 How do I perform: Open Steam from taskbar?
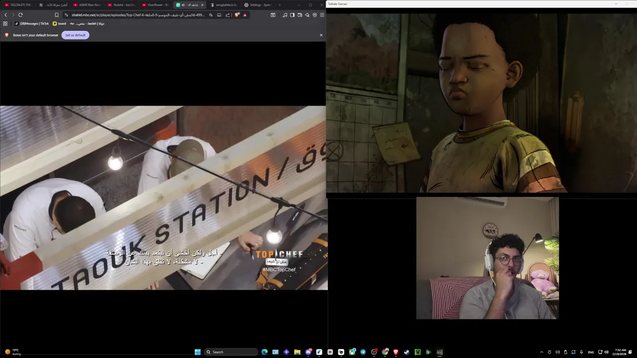407,352
